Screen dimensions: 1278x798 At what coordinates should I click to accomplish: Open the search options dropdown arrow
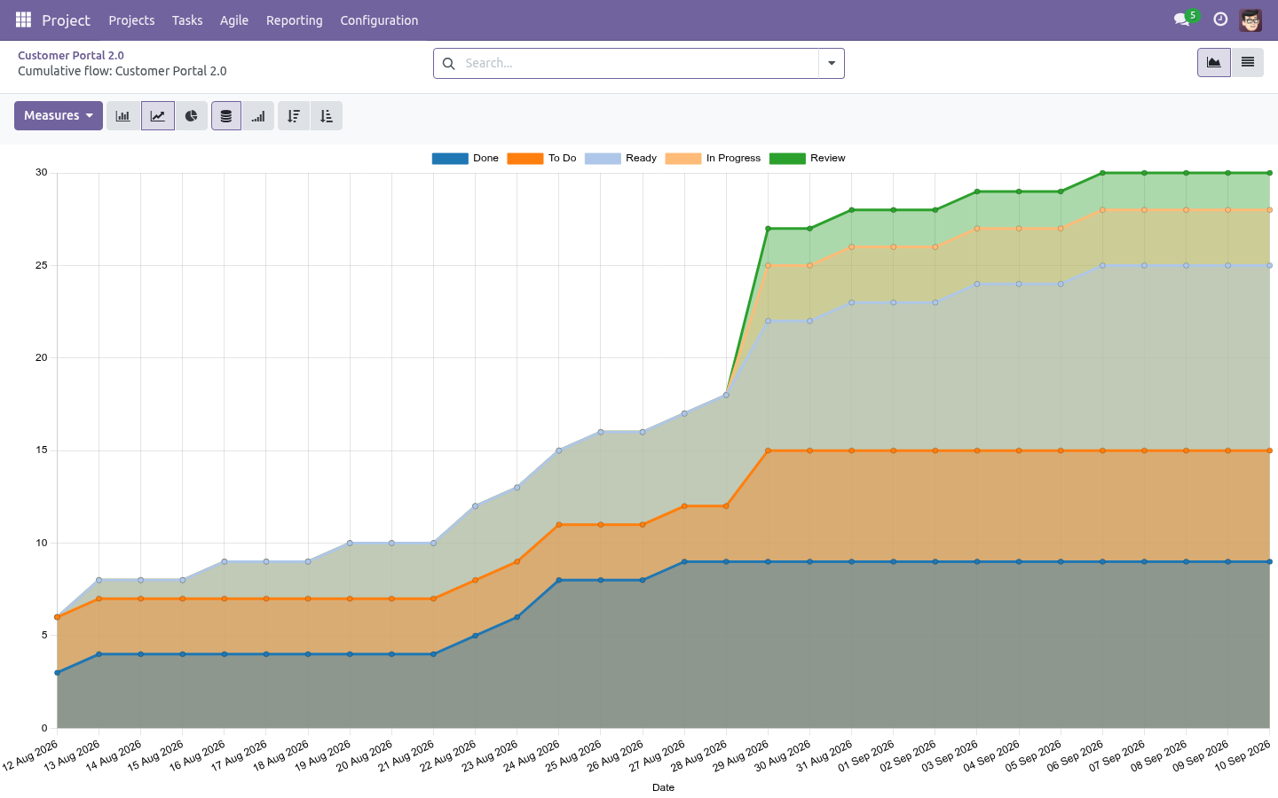pos(832,63)
